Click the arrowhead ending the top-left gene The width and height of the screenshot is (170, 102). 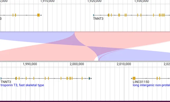point(41,15)
